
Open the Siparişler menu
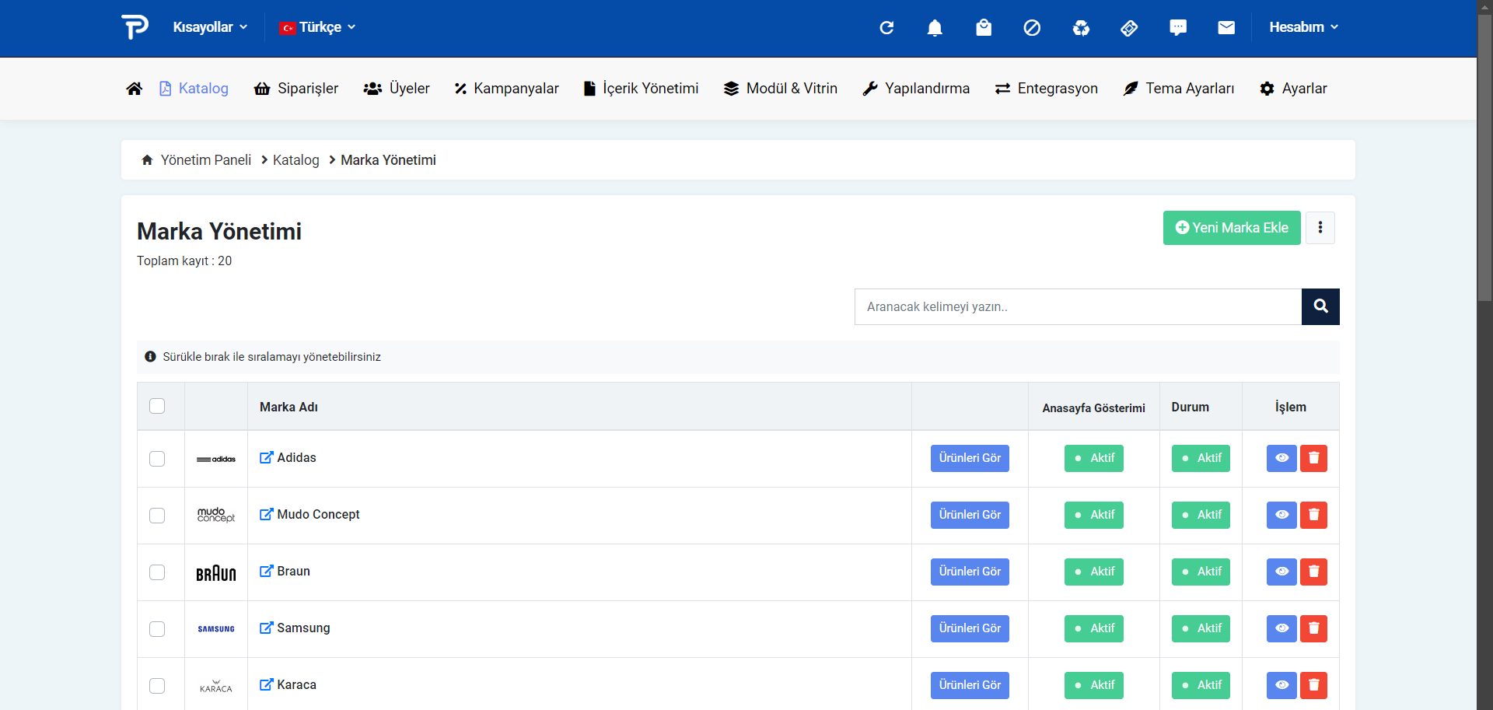296,89
